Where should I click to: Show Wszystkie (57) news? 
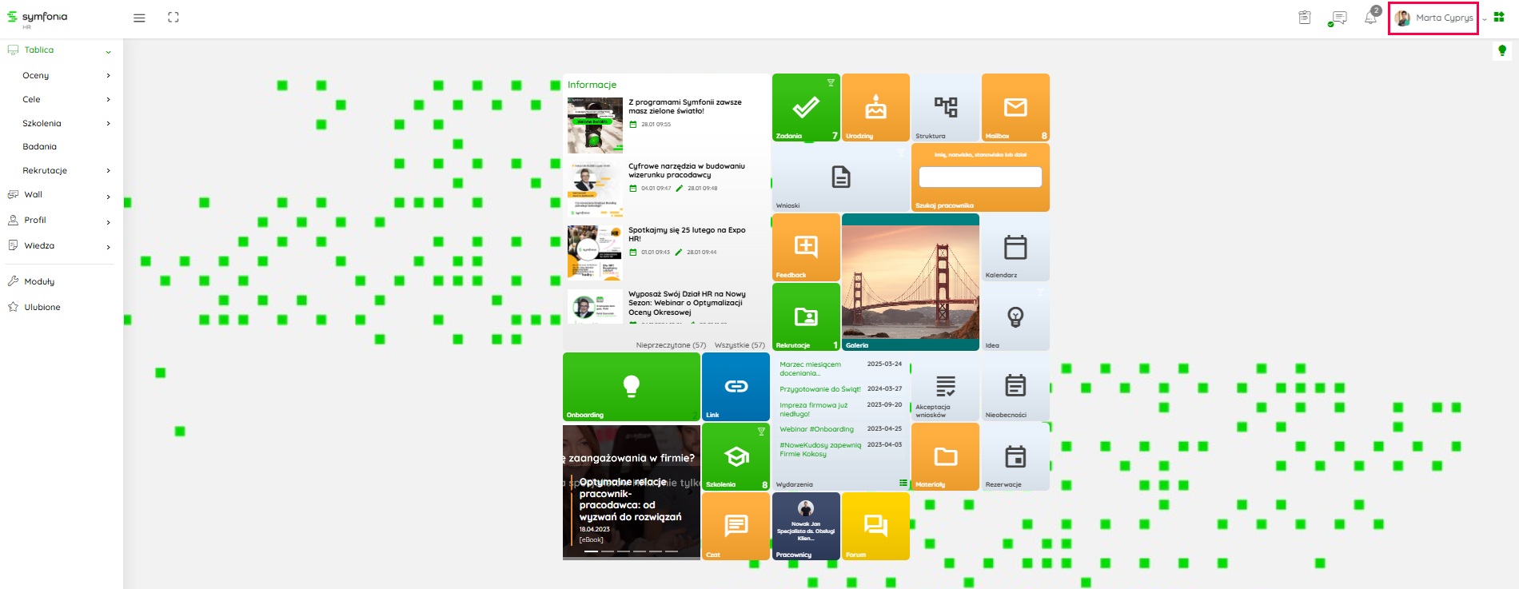pyautogui.click(x=740, y=345)
